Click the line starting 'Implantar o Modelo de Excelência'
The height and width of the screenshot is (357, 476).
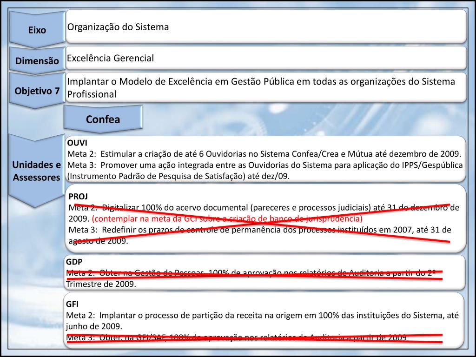(x=261, y=81)
